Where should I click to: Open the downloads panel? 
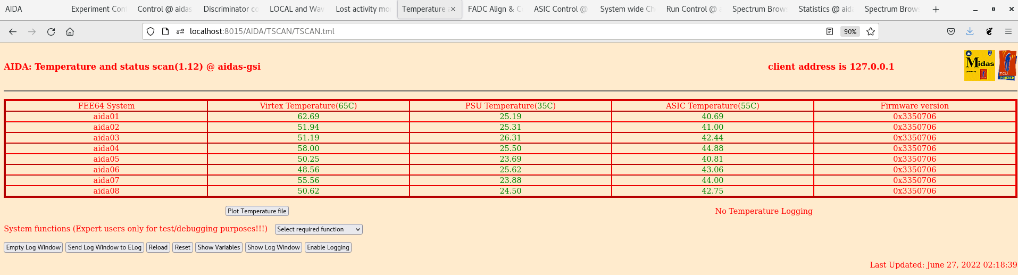pos(970,31)
